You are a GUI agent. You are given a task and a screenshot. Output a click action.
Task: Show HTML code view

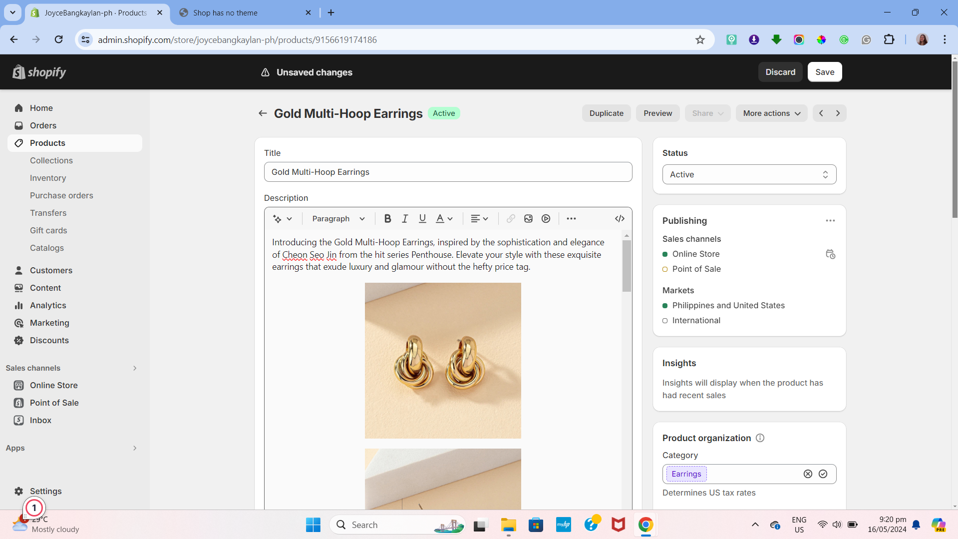coord(620,219)
